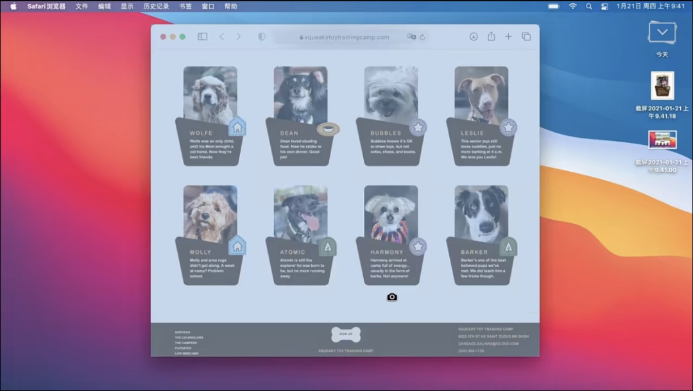Open the Services footer link
The width and height of the screenshot is (693, 391).
(x=182, y=332)
